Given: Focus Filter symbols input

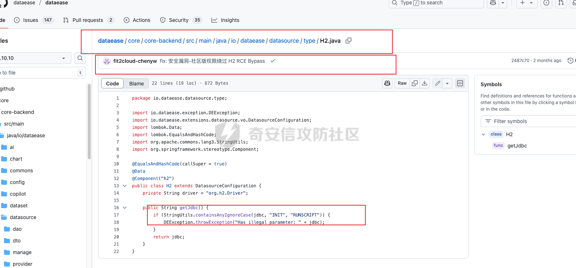Looking at the screenshot, I should point(528,121).
